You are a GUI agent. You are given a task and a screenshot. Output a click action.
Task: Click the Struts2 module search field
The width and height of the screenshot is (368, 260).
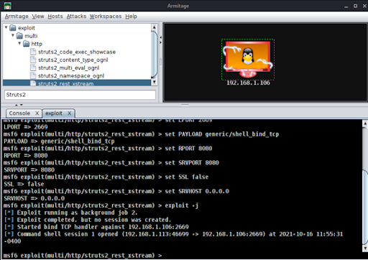point(80,95)
